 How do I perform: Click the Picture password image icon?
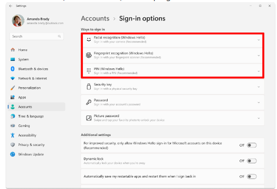(89, 118)
